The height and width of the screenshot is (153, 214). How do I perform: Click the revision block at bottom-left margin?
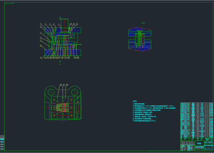[2, 143]
